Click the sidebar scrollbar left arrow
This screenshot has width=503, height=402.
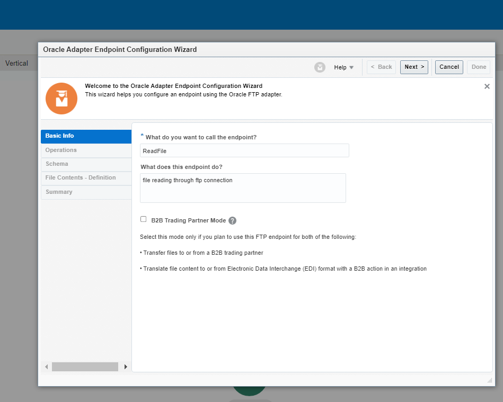coord(47,367)
